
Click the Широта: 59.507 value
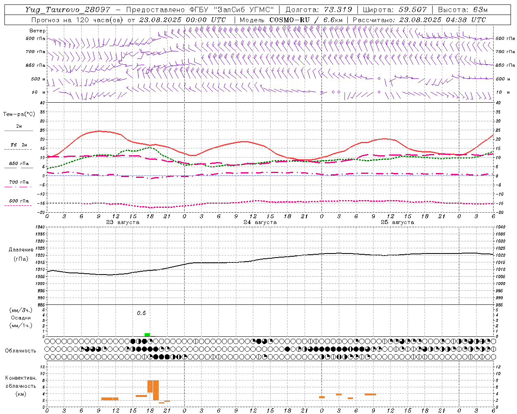click(395, 10)
